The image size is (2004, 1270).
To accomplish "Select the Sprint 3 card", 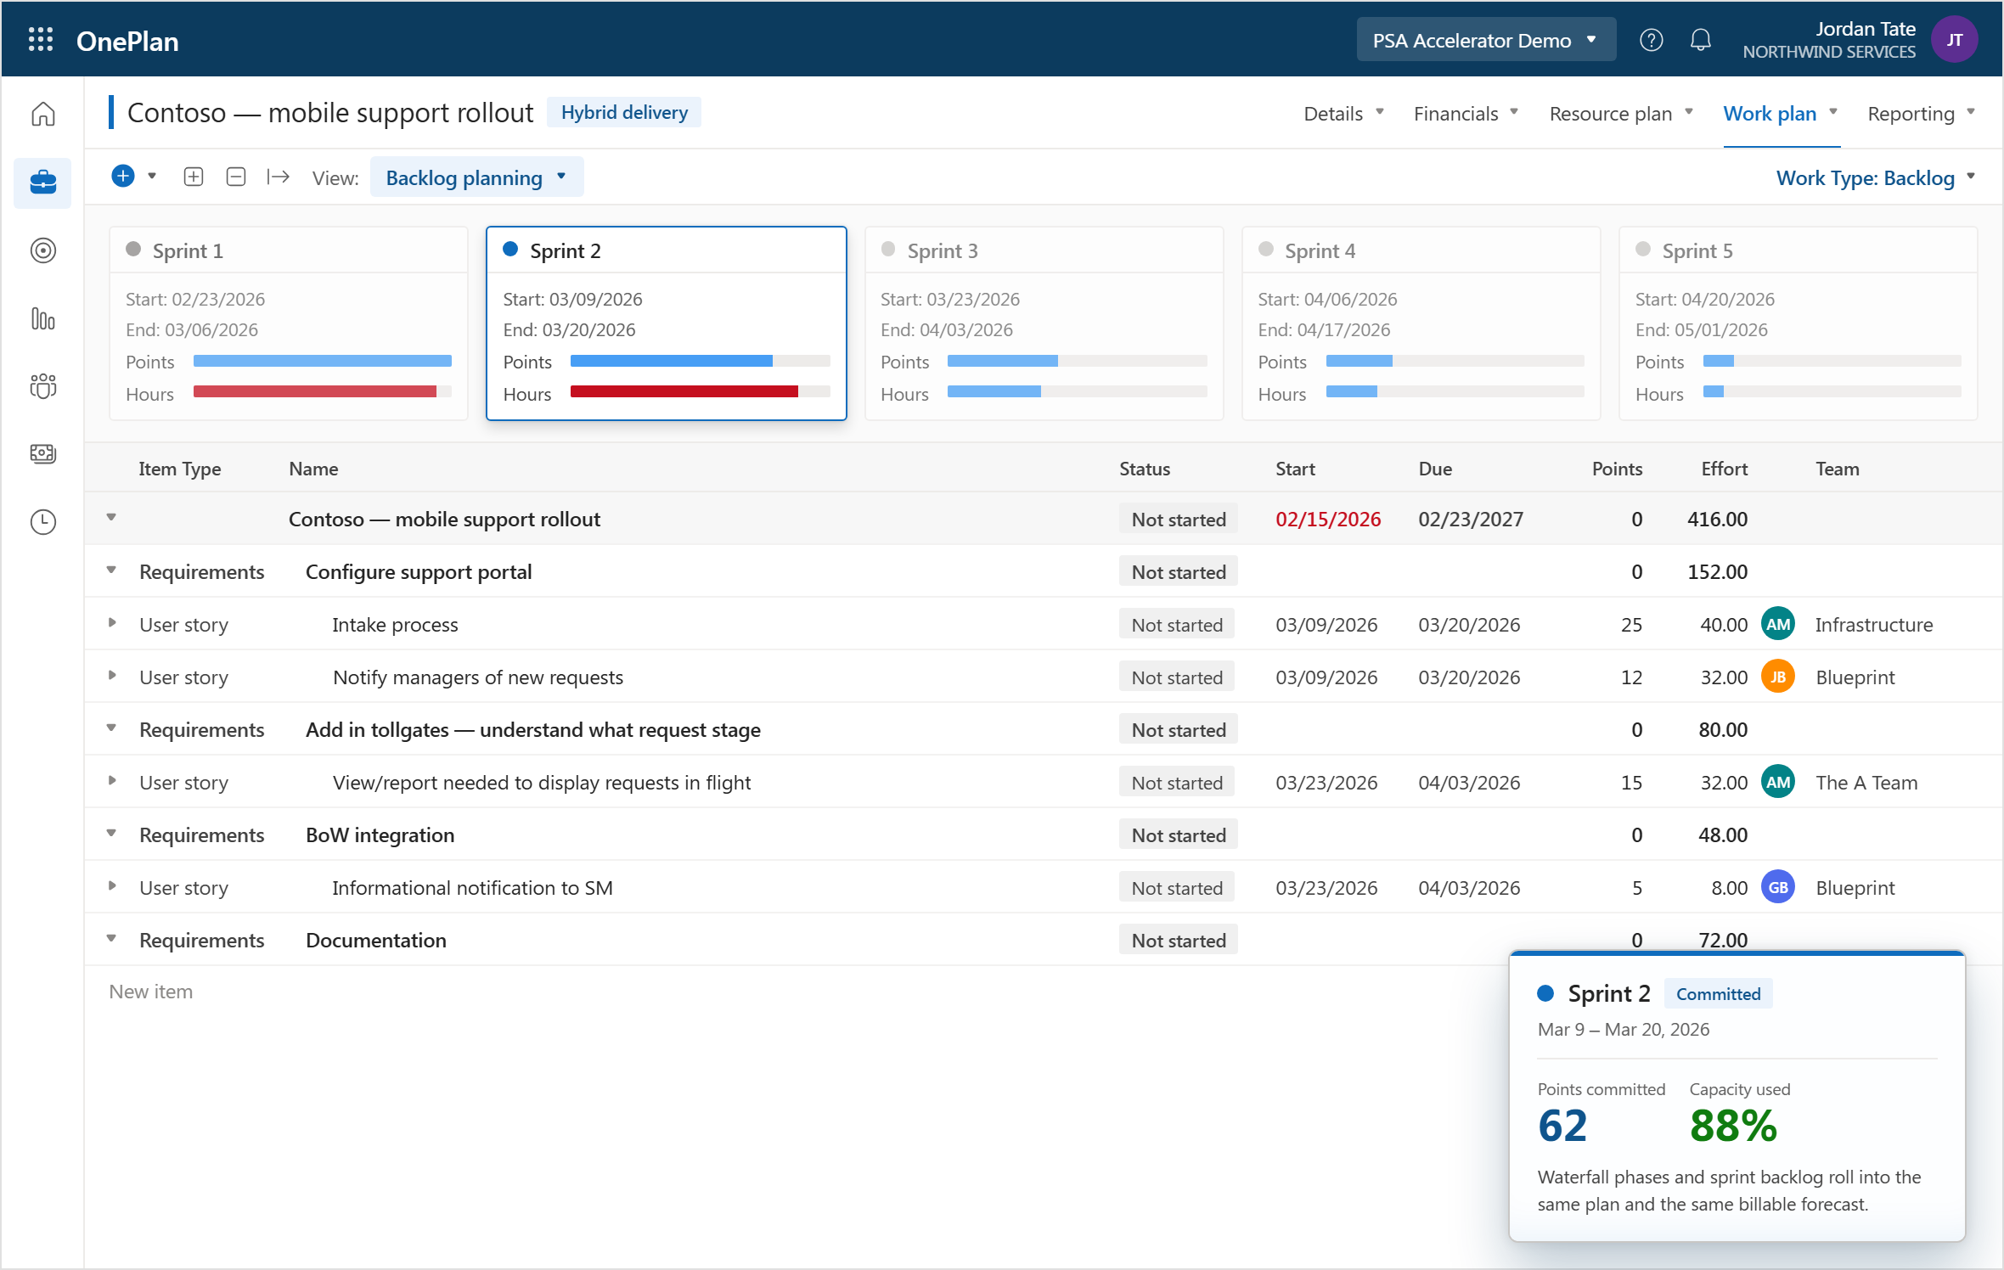I will pyautogui.click(x=1044, y=323).
